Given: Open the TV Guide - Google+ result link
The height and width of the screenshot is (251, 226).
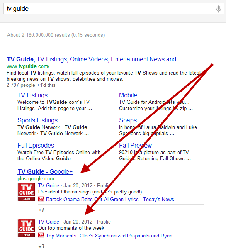Looking at the screenshot, I should [x=45, y=171].
